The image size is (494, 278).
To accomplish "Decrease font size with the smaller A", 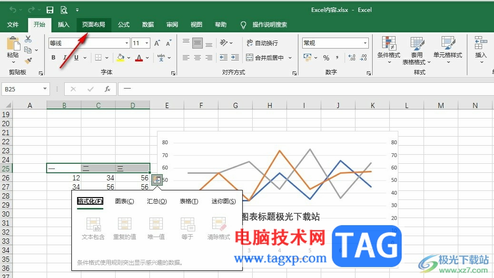I will point(168,43).
